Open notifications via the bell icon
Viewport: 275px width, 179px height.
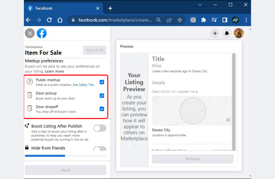tap(226, 33)
